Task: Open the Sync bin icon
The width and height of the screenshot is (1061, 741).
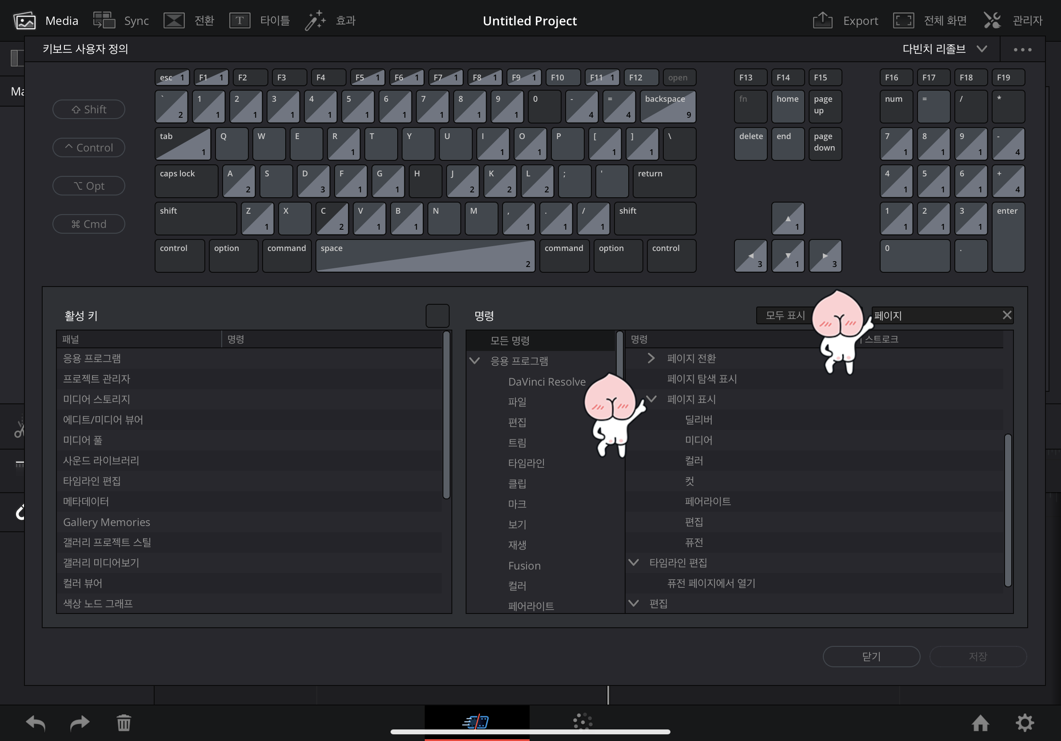Action: point(104,21)
